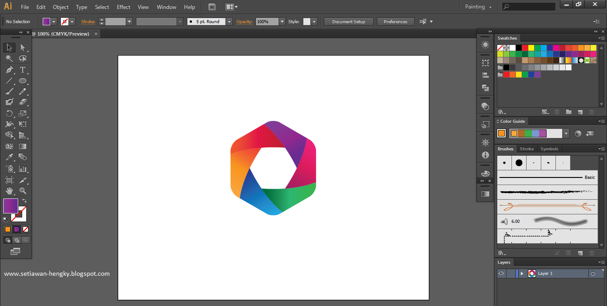607x306 pixels.
Task: Open the stroke color dropdown in control bar
Action: 72,21
